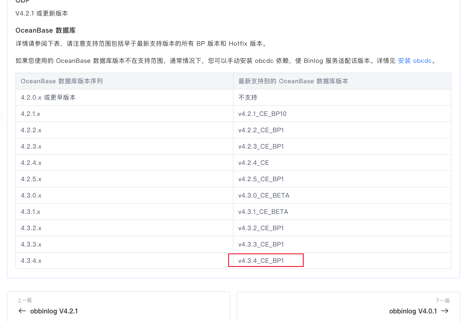Open the 安装 obcdc link

415,61
